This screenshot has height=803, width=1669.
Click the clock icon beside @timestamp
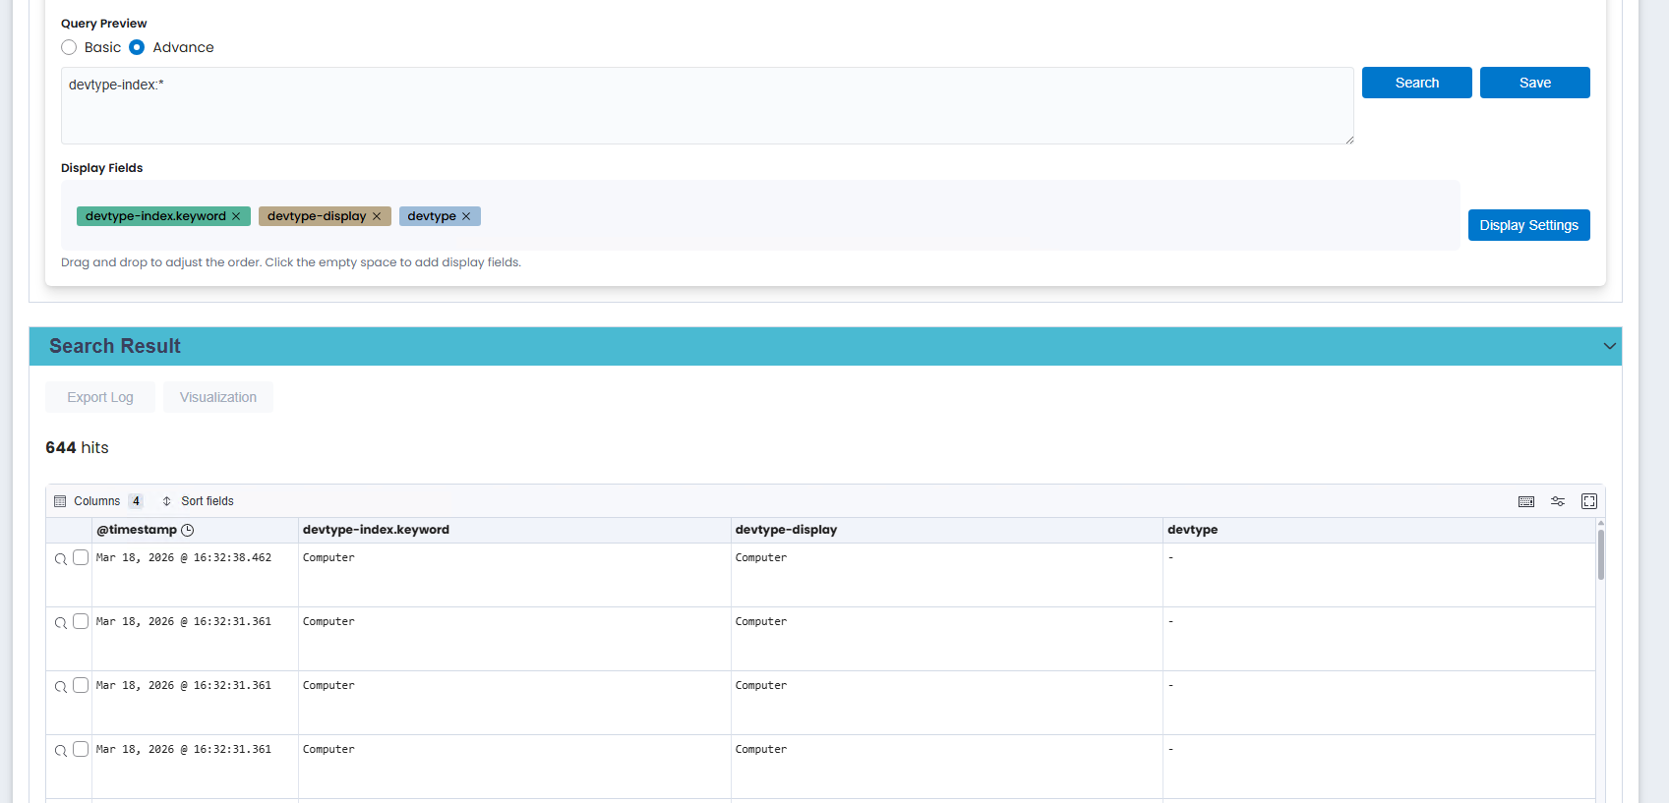point(188,530)
